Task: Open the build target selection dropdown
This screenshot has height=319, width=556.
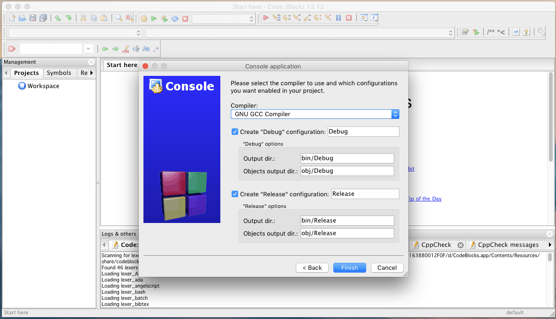Action: (251, 19)
